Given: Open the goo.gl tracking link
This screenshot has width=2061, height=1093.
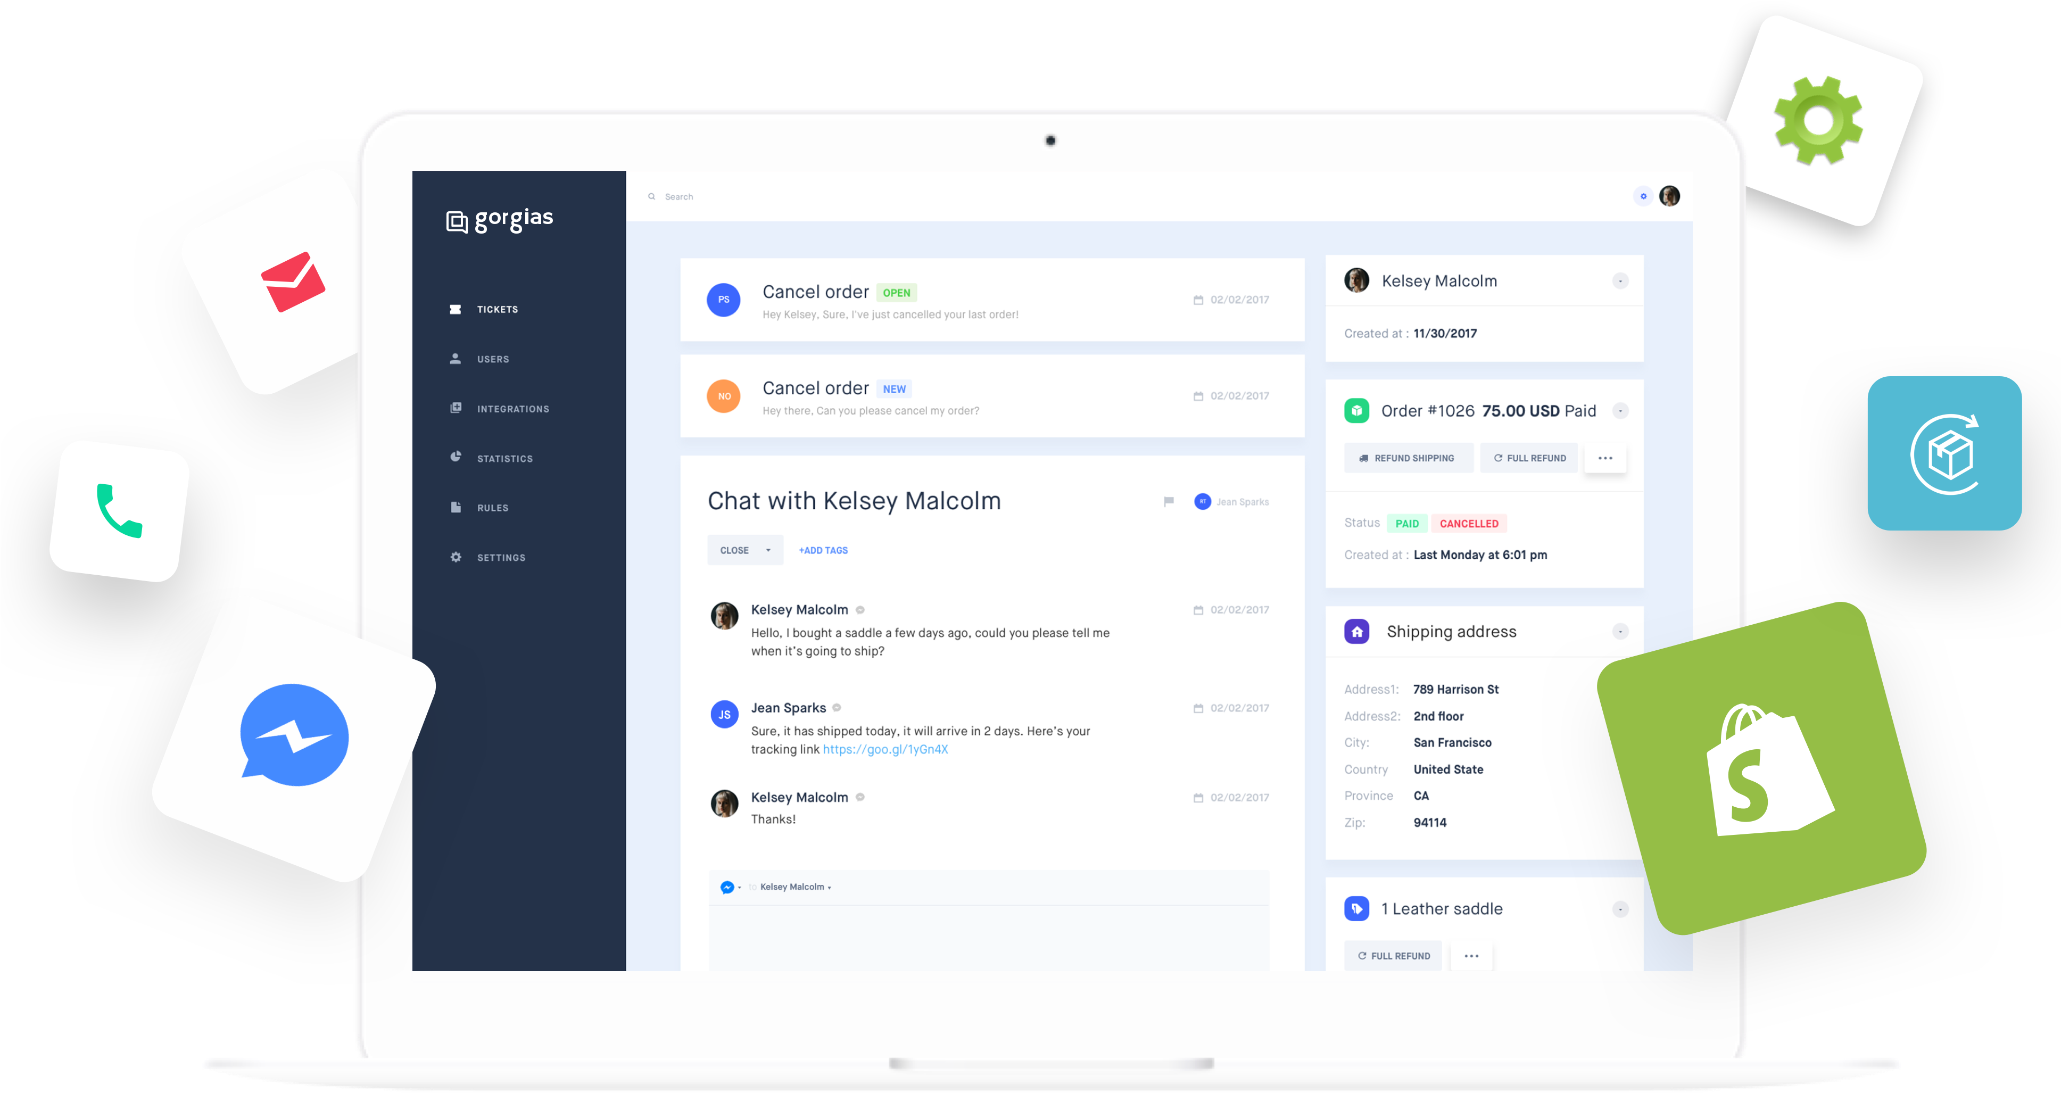Looking at the screenshot, I should [885, 750].
